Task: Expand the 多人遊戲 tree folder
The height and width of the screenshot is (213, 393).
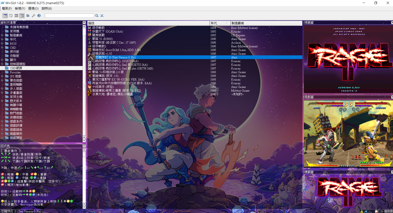Action: [2, 89]
